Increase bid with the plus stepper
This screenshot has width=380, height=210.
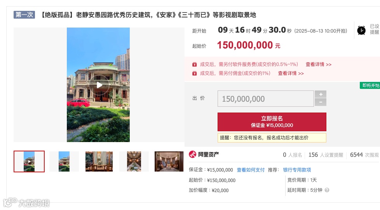321,94
